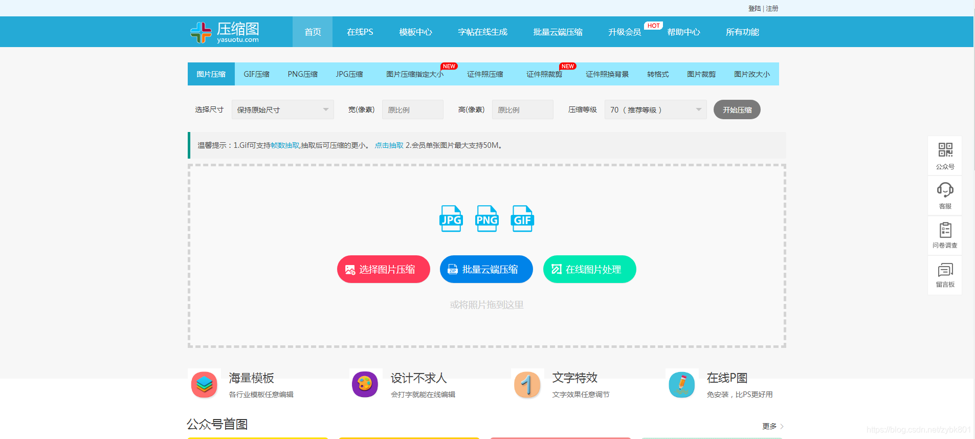The image size is (975, 439).
Task: Switch to the PNG压缩 tab
Action: point(302,74)
